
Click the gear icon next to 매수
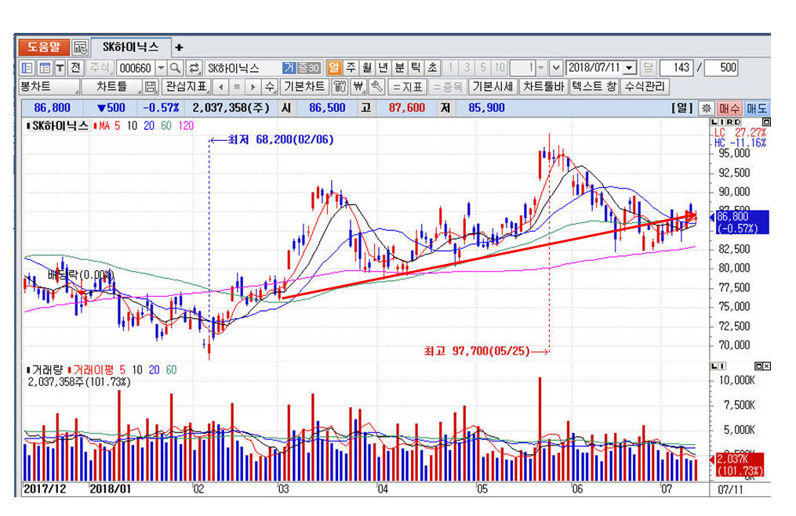coord(706,108)
